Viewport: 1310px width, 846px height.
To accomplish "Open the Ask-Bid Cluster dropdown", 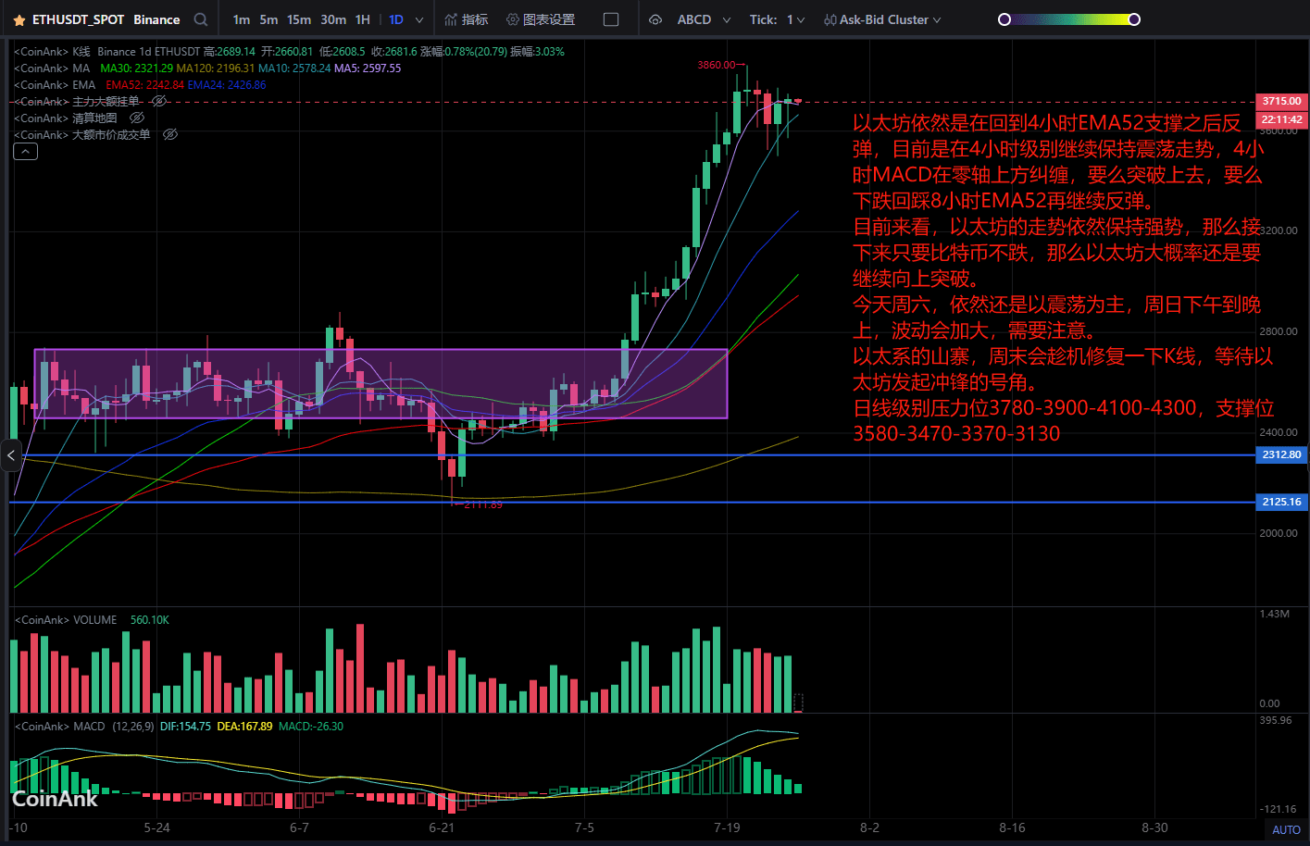I will pos(937,19).
